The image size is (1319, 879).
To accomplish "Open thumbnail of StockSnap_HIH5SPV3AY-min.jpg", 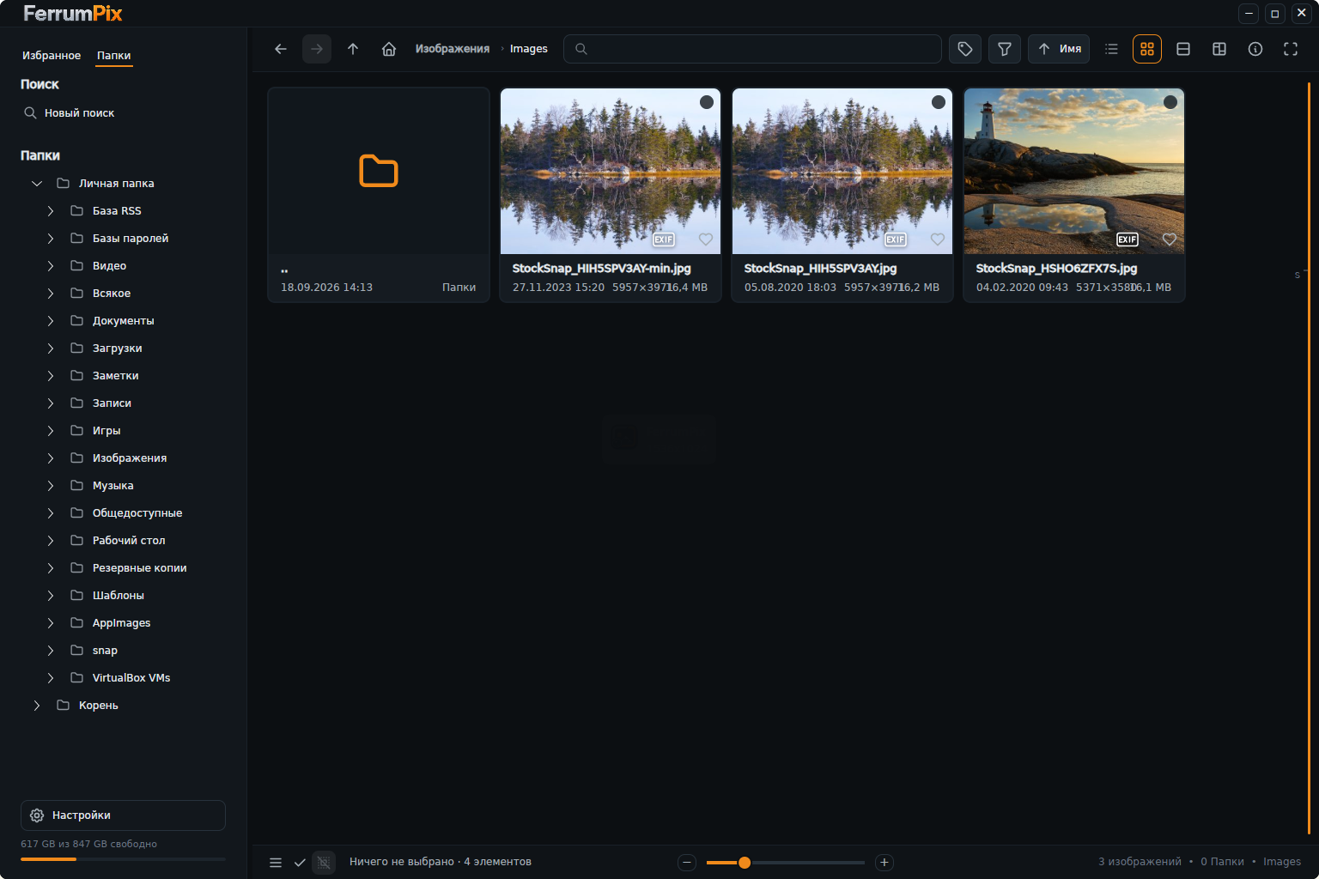I will tap(611, 171).
